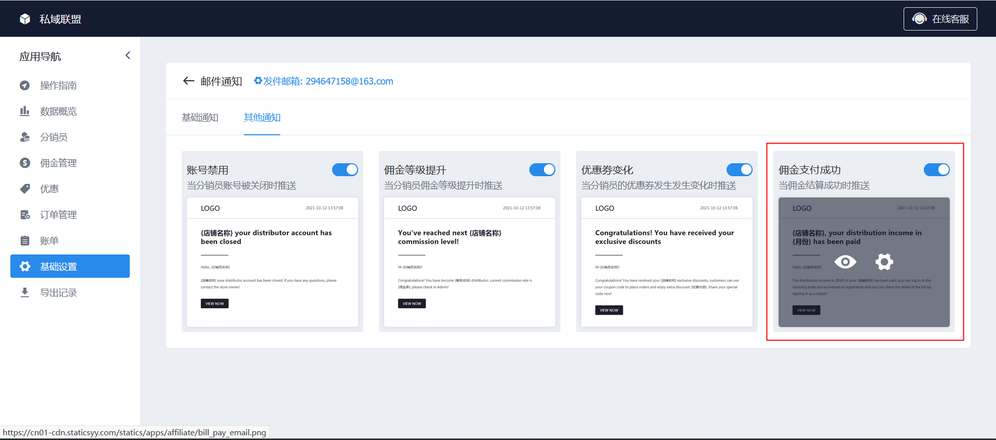Viewport: 996px width, 440px height.
Task: Click the 优惠券变化 email template preview
Action: coord(667,262)
